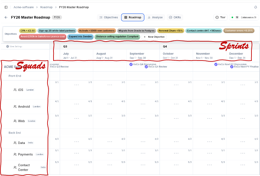The height and width of the screenshot is (176, 260).
Task: Select the 'CPA < £2.50' objective tag
Action: tap(28, 31)
